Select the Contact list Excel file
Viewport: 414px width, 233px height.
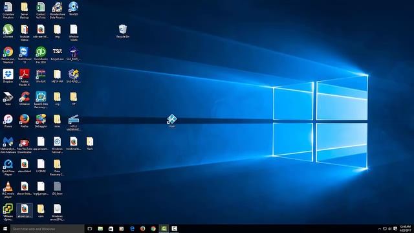pos(41,10)
